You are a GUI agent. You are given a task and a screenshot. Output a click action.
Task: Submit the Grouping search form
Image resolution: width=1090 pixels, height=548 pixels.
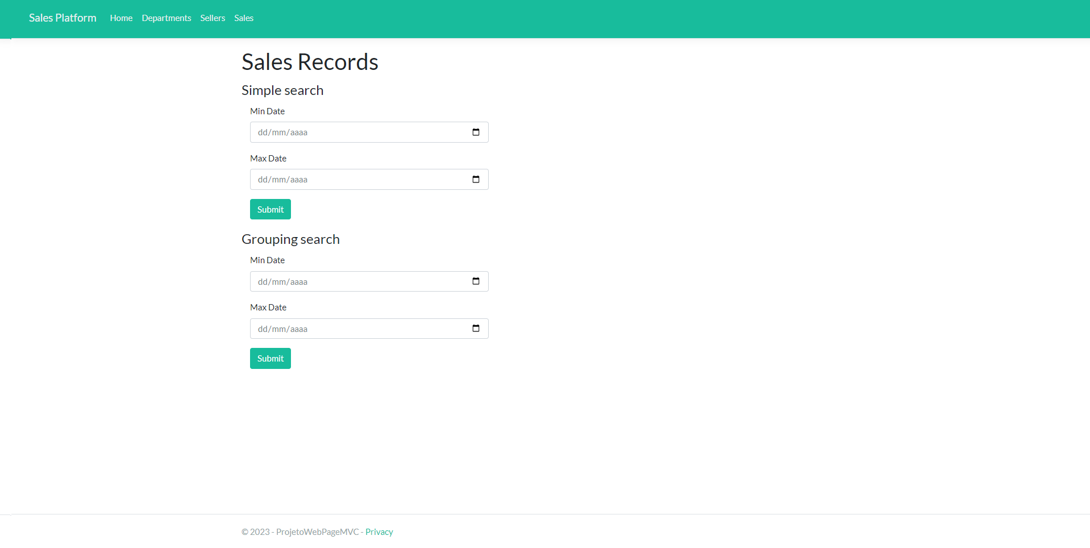[270, 358]
